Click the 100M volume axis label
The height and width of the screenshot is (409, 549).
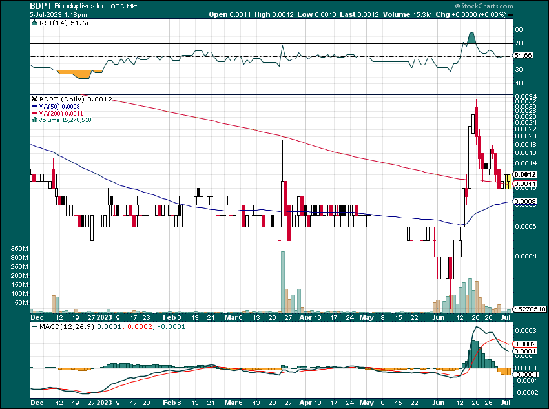(x=19, y=294)
